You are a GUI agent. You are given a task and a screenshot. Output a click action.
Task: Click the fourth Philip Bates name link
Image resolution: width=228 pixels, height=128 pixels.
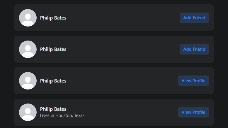(x=53, y=109)
